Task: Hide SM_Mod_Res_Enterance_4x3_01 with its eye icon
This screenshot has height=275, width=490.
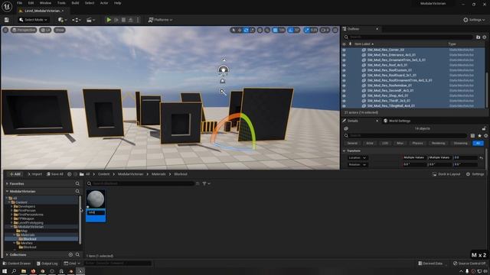Action: point(344,55)
